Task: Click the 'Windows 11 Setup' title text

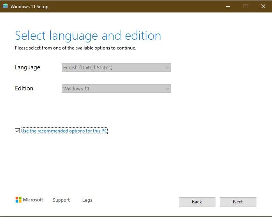Action: pyautogui.click(x=29, y=7)
